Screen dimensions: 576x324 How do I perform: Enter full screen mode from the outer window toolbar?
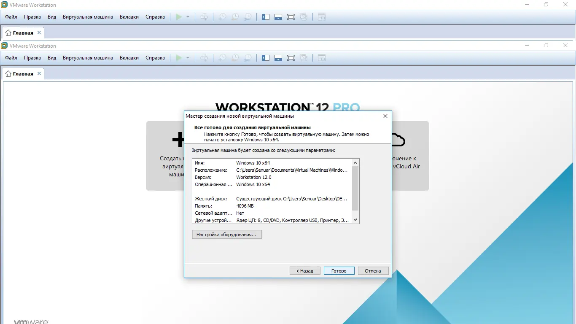point(291,17)
